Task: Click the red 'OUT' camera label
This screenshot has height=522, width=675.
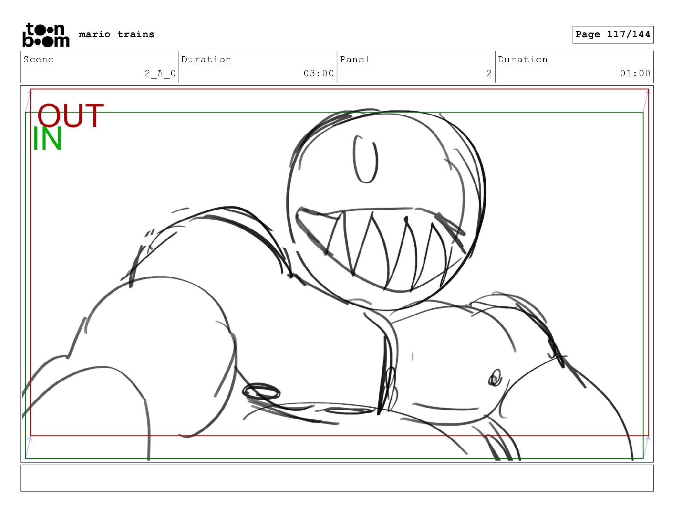Action: pyautogui.click(x=71, y=116)
